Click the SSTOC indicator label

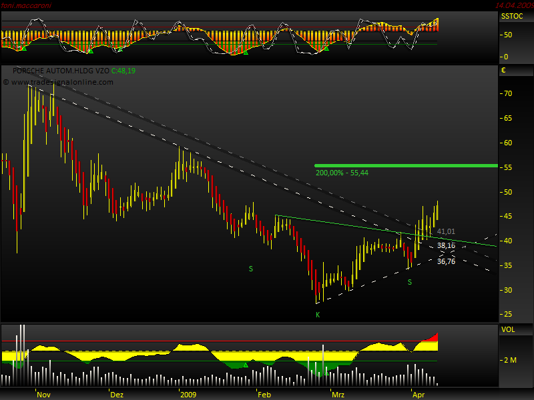(512, 16)
